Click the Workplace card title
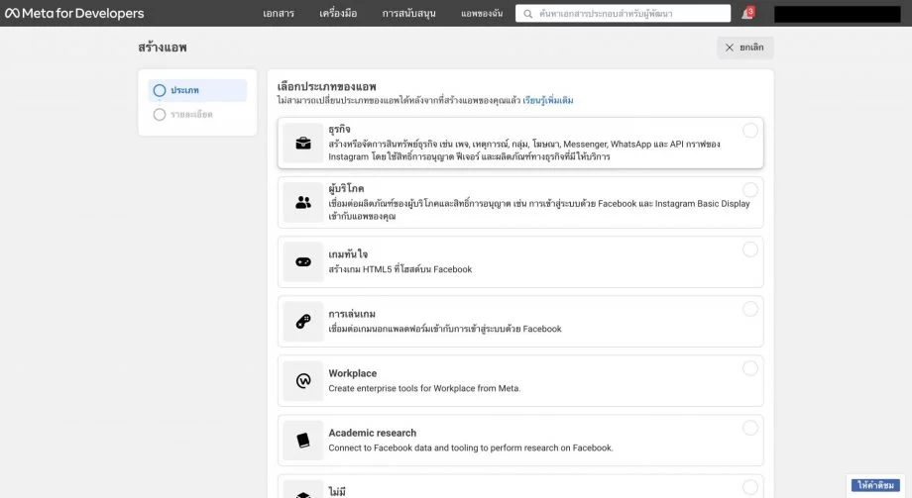The width and height of the screenshot is (912, 498). pos(353,373)
